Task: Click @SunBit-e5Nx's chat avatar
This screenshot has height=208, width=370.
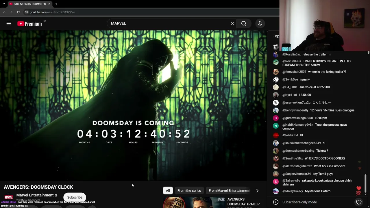Action: 276,158
